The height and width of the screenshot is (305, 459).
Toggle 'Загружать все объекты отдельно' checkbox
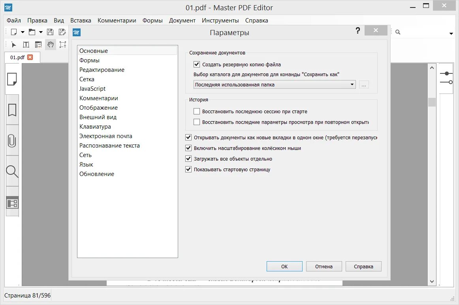coord(188,159)
